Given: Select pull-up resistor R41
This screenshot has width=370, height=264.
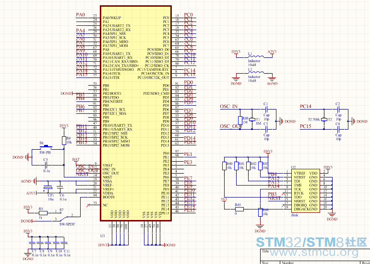Looking at the screenshot, I should (x=236, y=166).
